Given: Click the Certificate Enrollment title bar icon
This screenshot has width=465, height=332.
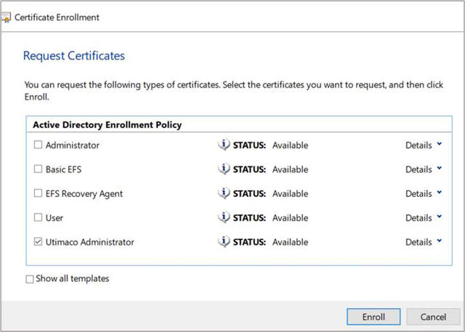Looking at the screenshot, I should [x=7, y=17].
